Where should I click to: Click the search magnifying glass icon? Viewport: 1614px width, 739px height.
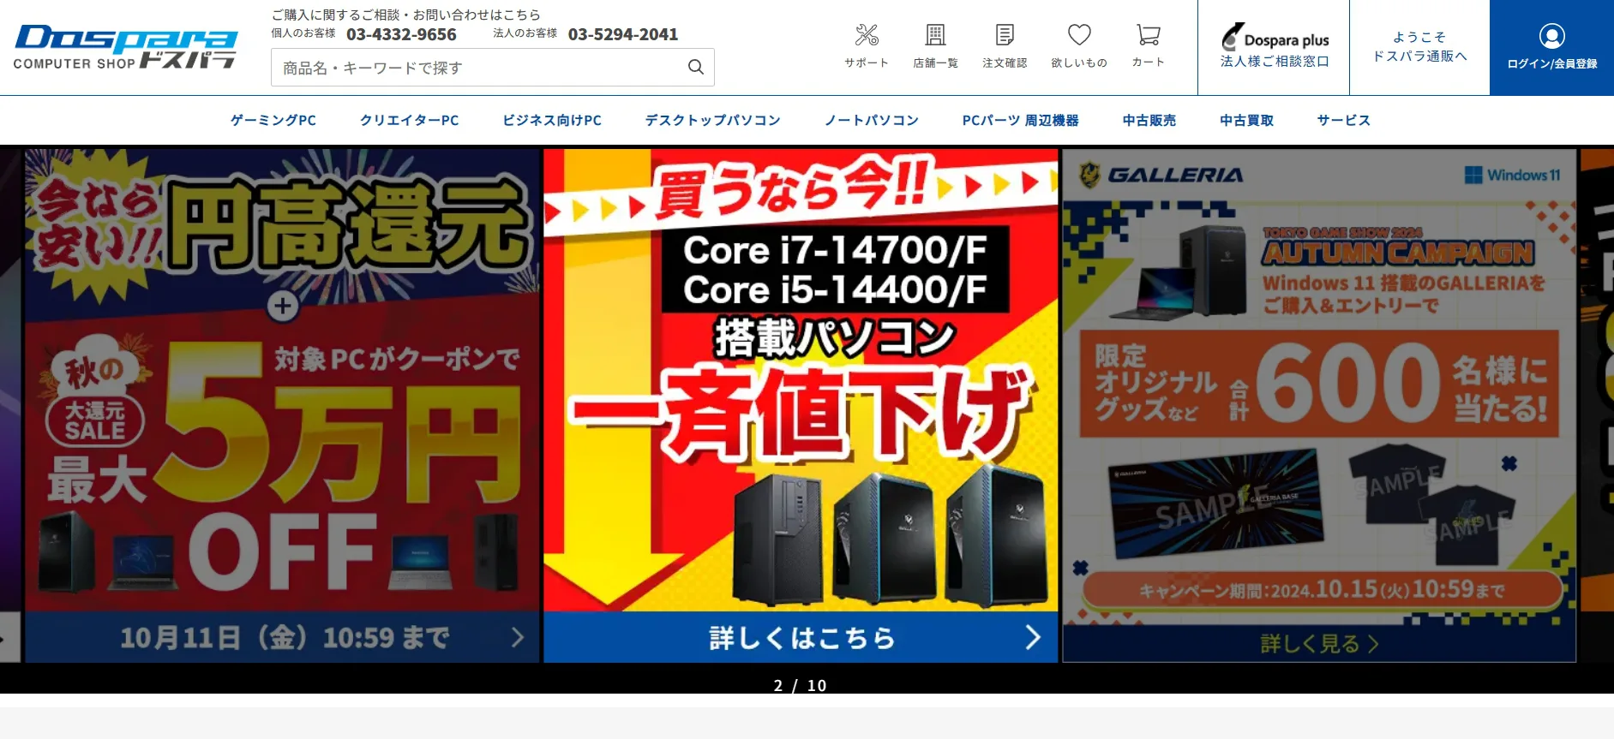[695, 67]
